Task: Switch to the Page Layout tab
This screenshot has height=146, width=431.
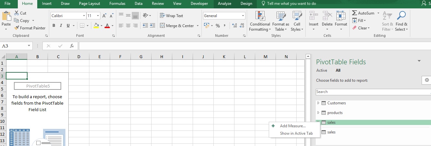Action: (x=89, y=4)
